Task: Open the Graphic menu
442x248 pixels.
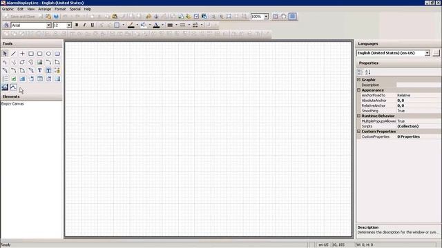Action: (8, 9)
